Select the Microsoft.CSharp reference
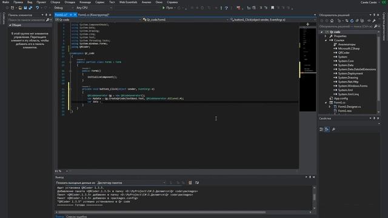388x218 pixels. coord(349,48)
